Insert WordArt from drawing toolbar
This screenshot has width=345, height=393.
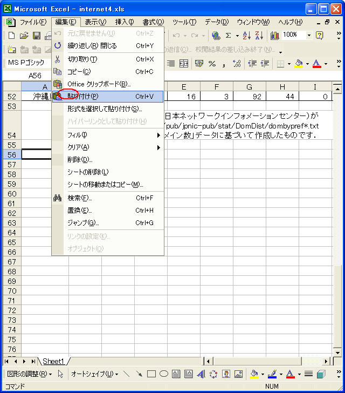[x=201, y=374]
